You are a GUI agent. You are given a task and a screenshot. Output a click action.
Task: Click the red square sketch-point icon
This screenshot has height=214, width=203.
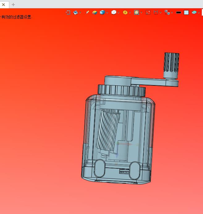pos(148,12)
